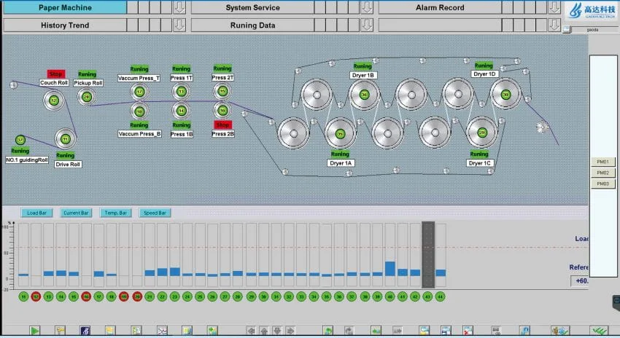The width and height of the screenshot is (620, 338).
Task: Toggle the Pickup Roll Runing status
Action: 87,74
